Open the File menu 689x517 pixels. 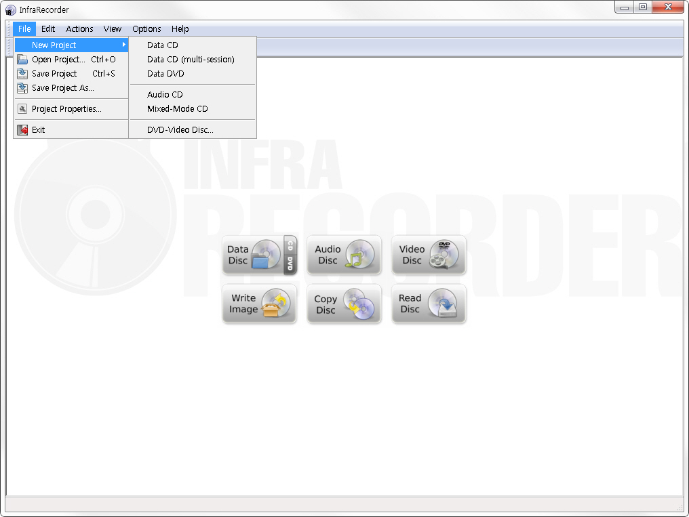[24, 29]
